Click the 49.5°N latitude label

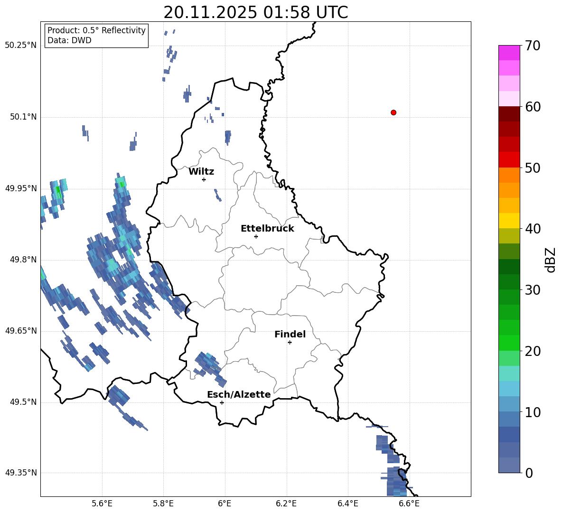pos(23,401)
